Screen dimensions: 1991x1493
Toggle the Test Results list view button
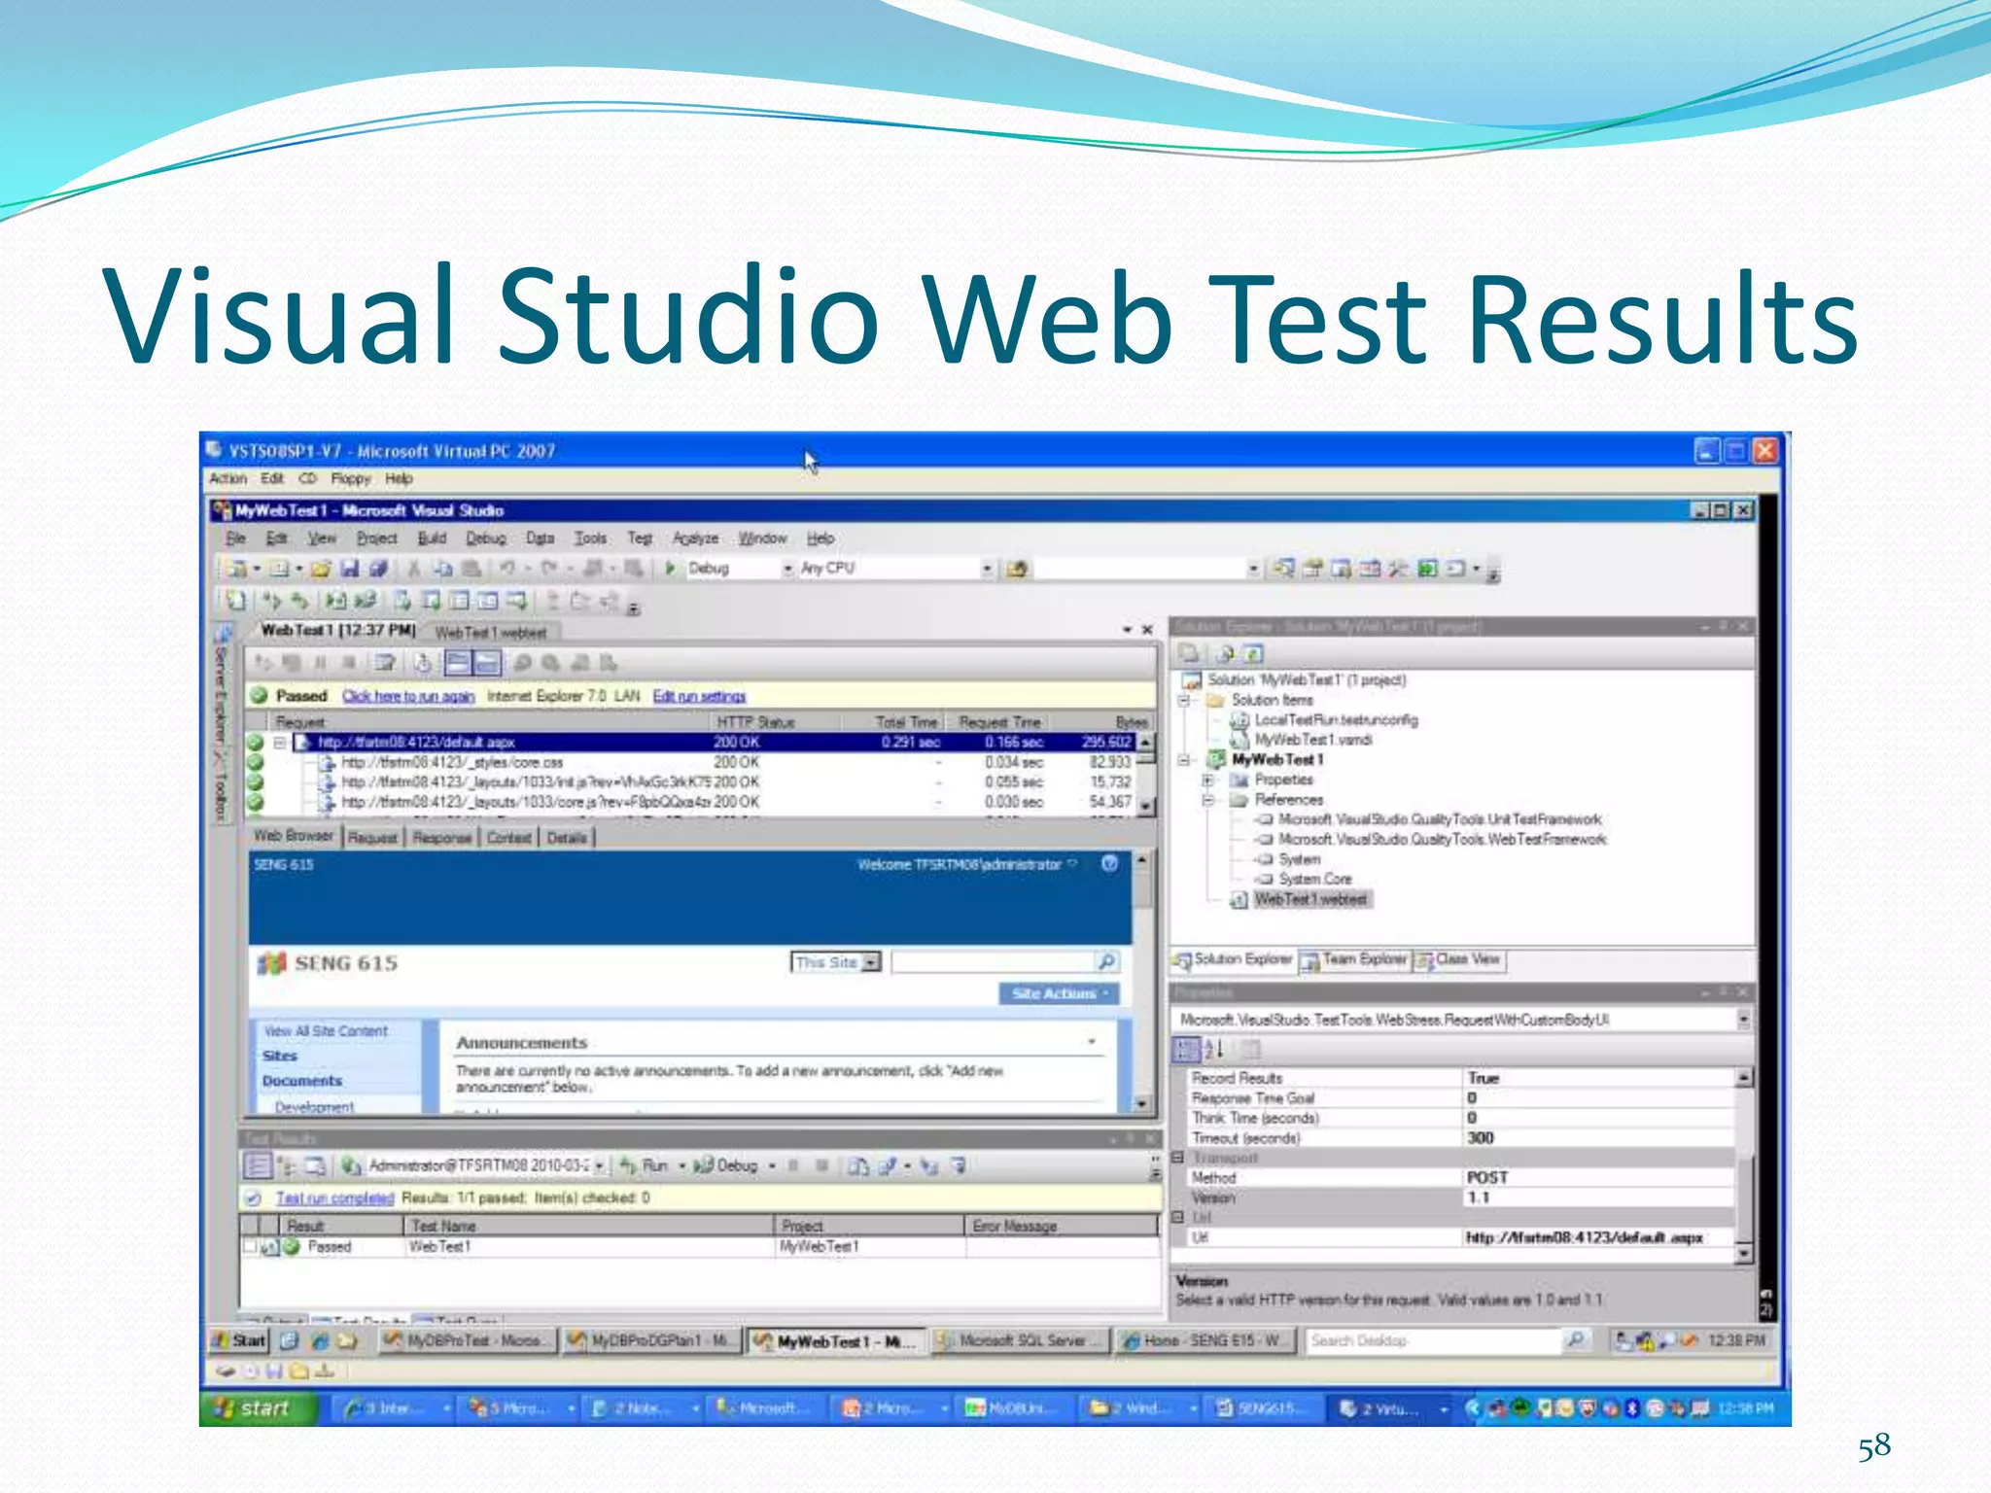pos(258,1165)
